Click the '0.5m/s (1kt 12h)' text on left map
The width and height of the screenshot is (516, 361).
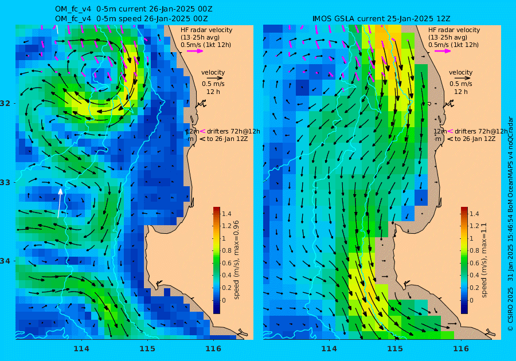[x=206, y=45]
